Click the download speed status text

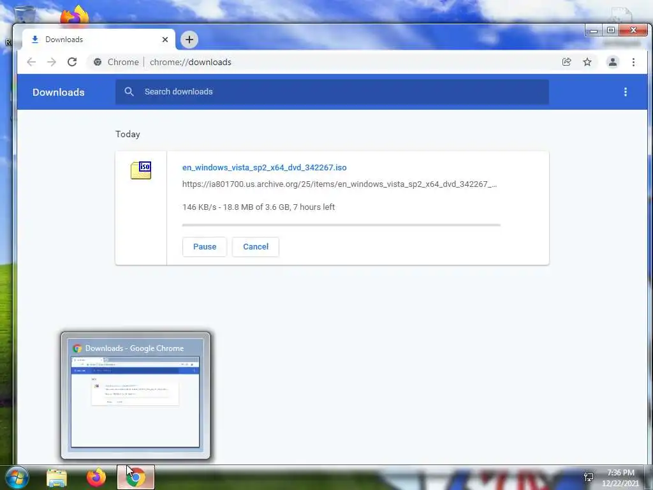click(259, 207)
